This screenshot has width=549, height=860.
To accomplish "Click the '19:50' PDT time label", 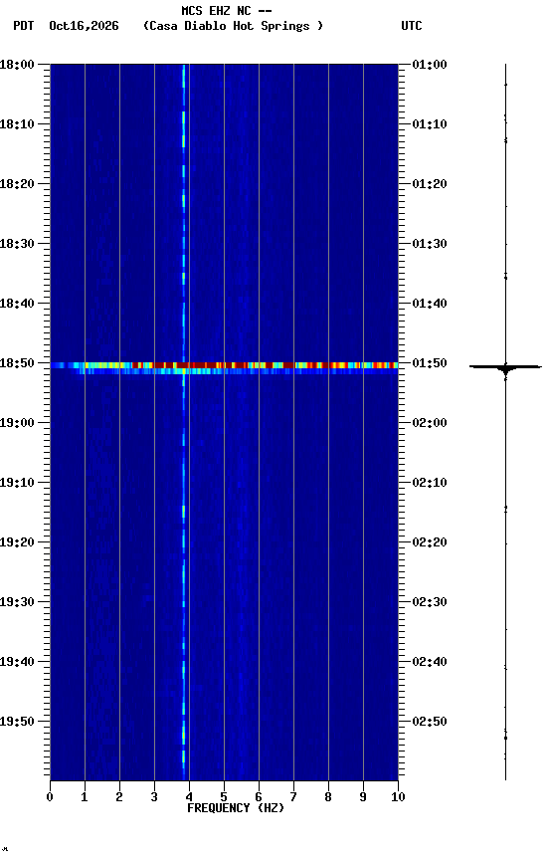I will coord(17,722).
